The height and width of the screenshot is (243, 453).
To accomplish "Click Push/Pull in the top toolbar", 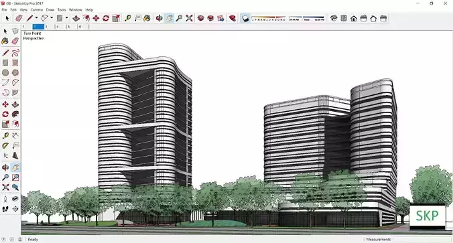I will 76,19.
